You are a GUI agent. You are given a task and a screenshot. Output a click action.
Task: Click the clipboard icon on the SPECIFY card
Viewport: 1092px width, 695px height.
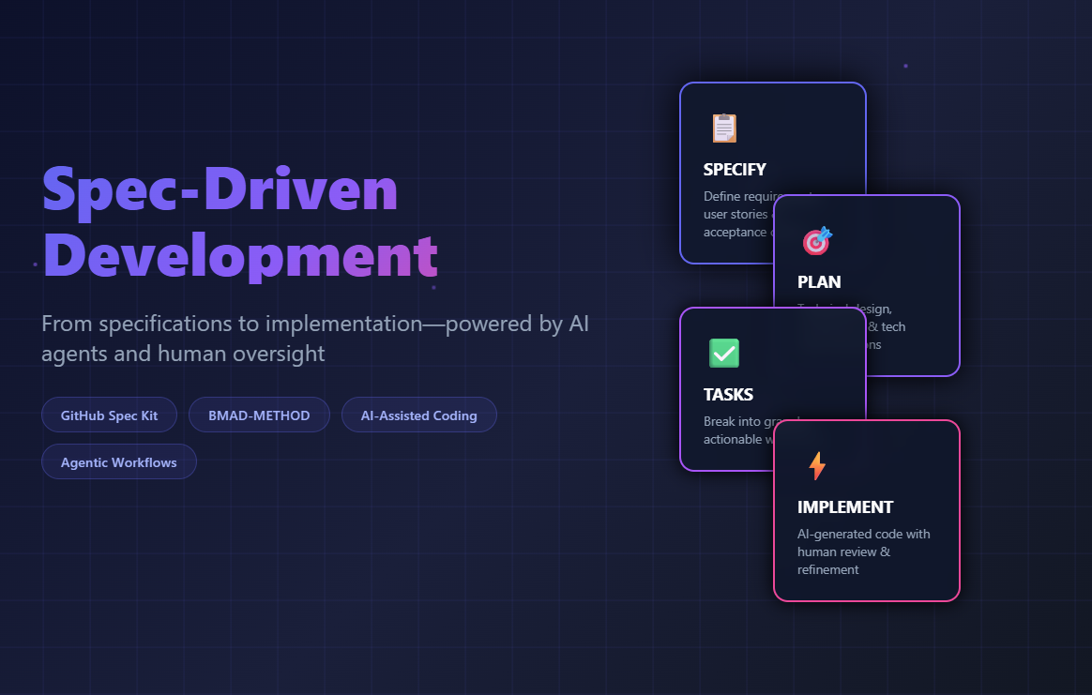[x=722, y=128]
